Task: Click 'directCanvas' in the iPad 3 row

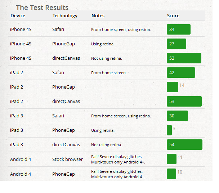Action: point(66,145)
